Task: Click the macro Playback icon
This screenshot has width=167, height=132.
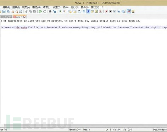Action: (115, 11)
